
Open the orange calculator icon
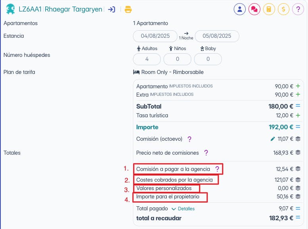coord(269,9)
